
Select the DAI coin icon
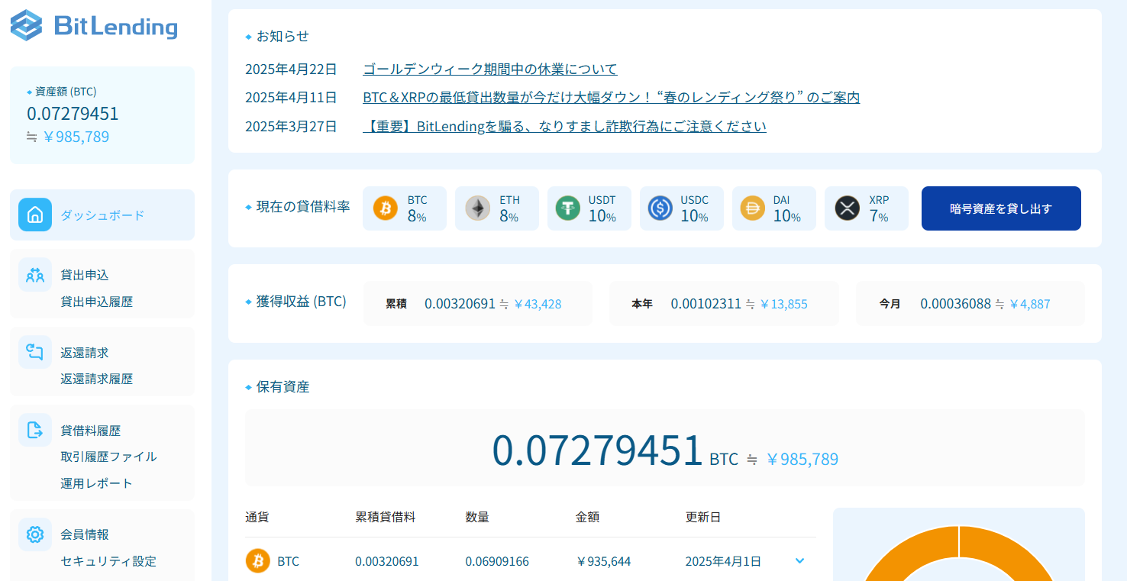[753, 208]
